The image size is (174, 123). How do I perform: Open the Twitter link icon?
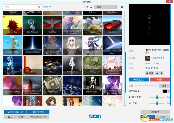coord(95,116)
